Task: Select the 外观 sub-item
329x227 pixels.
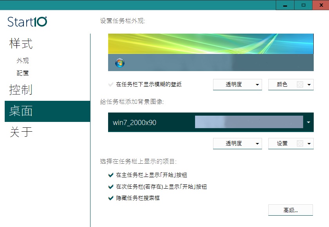Action: [23, 61]
